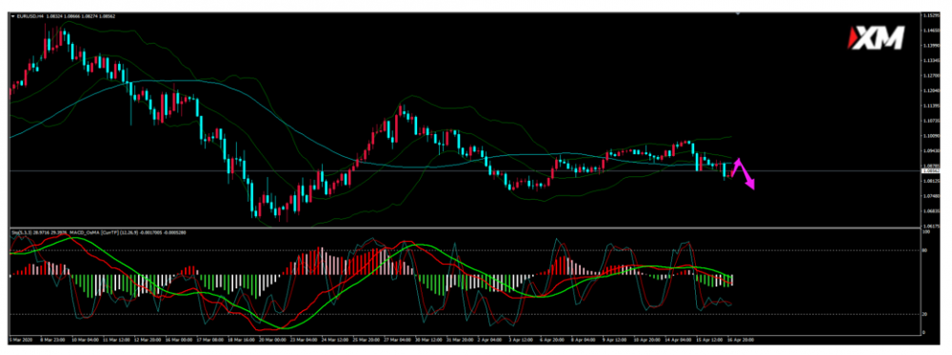Click the OHLC values beside the EURUSD,H4 title
Screen dimensions: 952x355
pyautogui.click(x=80, y=16)
